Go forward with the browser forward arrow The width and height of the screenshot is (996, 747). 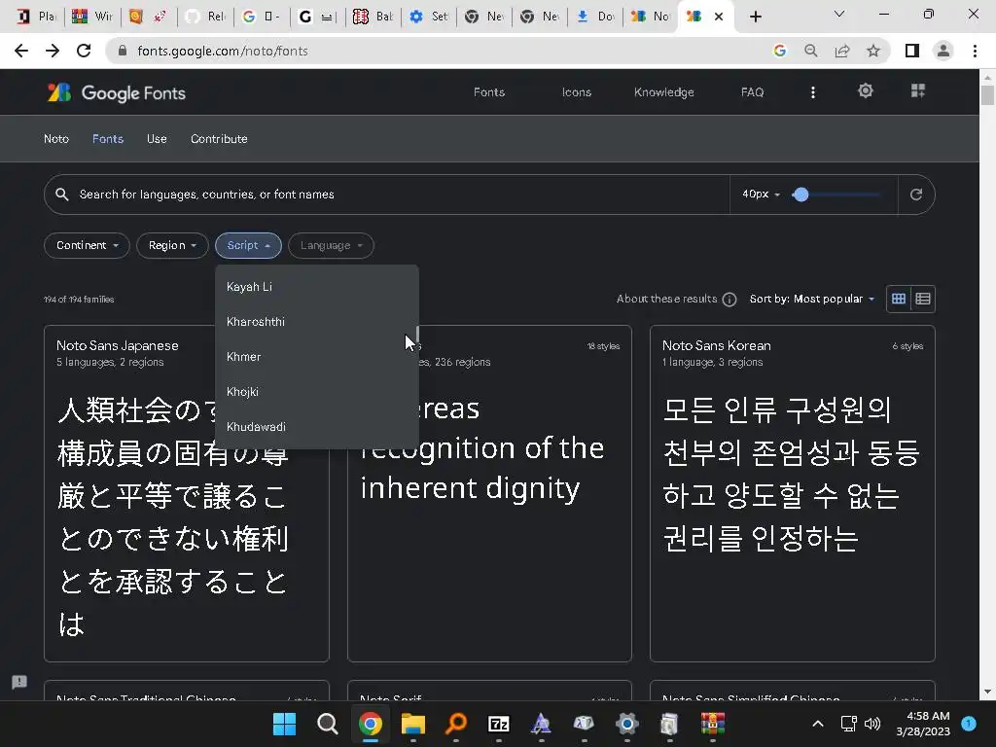pyautogui.click(x=53, y=51)
